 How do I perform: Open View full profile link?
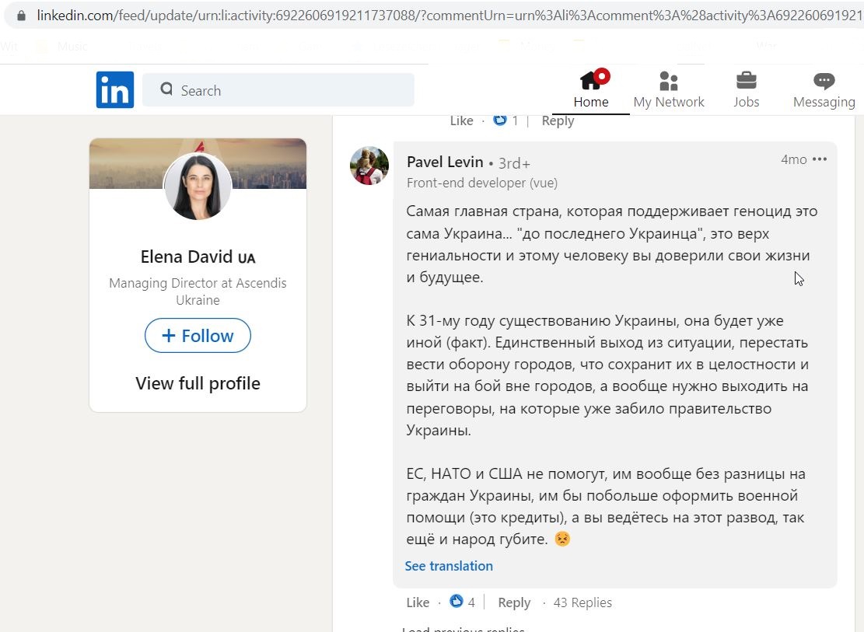point(198,383)
